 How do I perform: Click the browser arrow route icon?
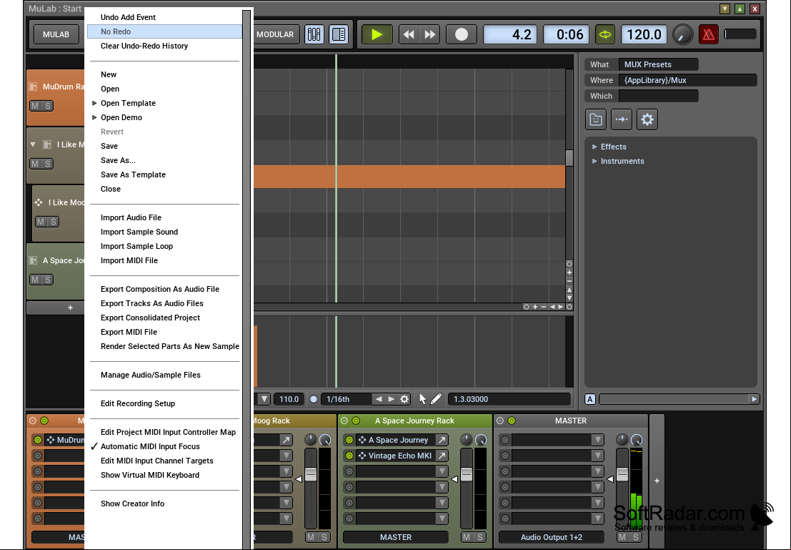click(622, 119)
